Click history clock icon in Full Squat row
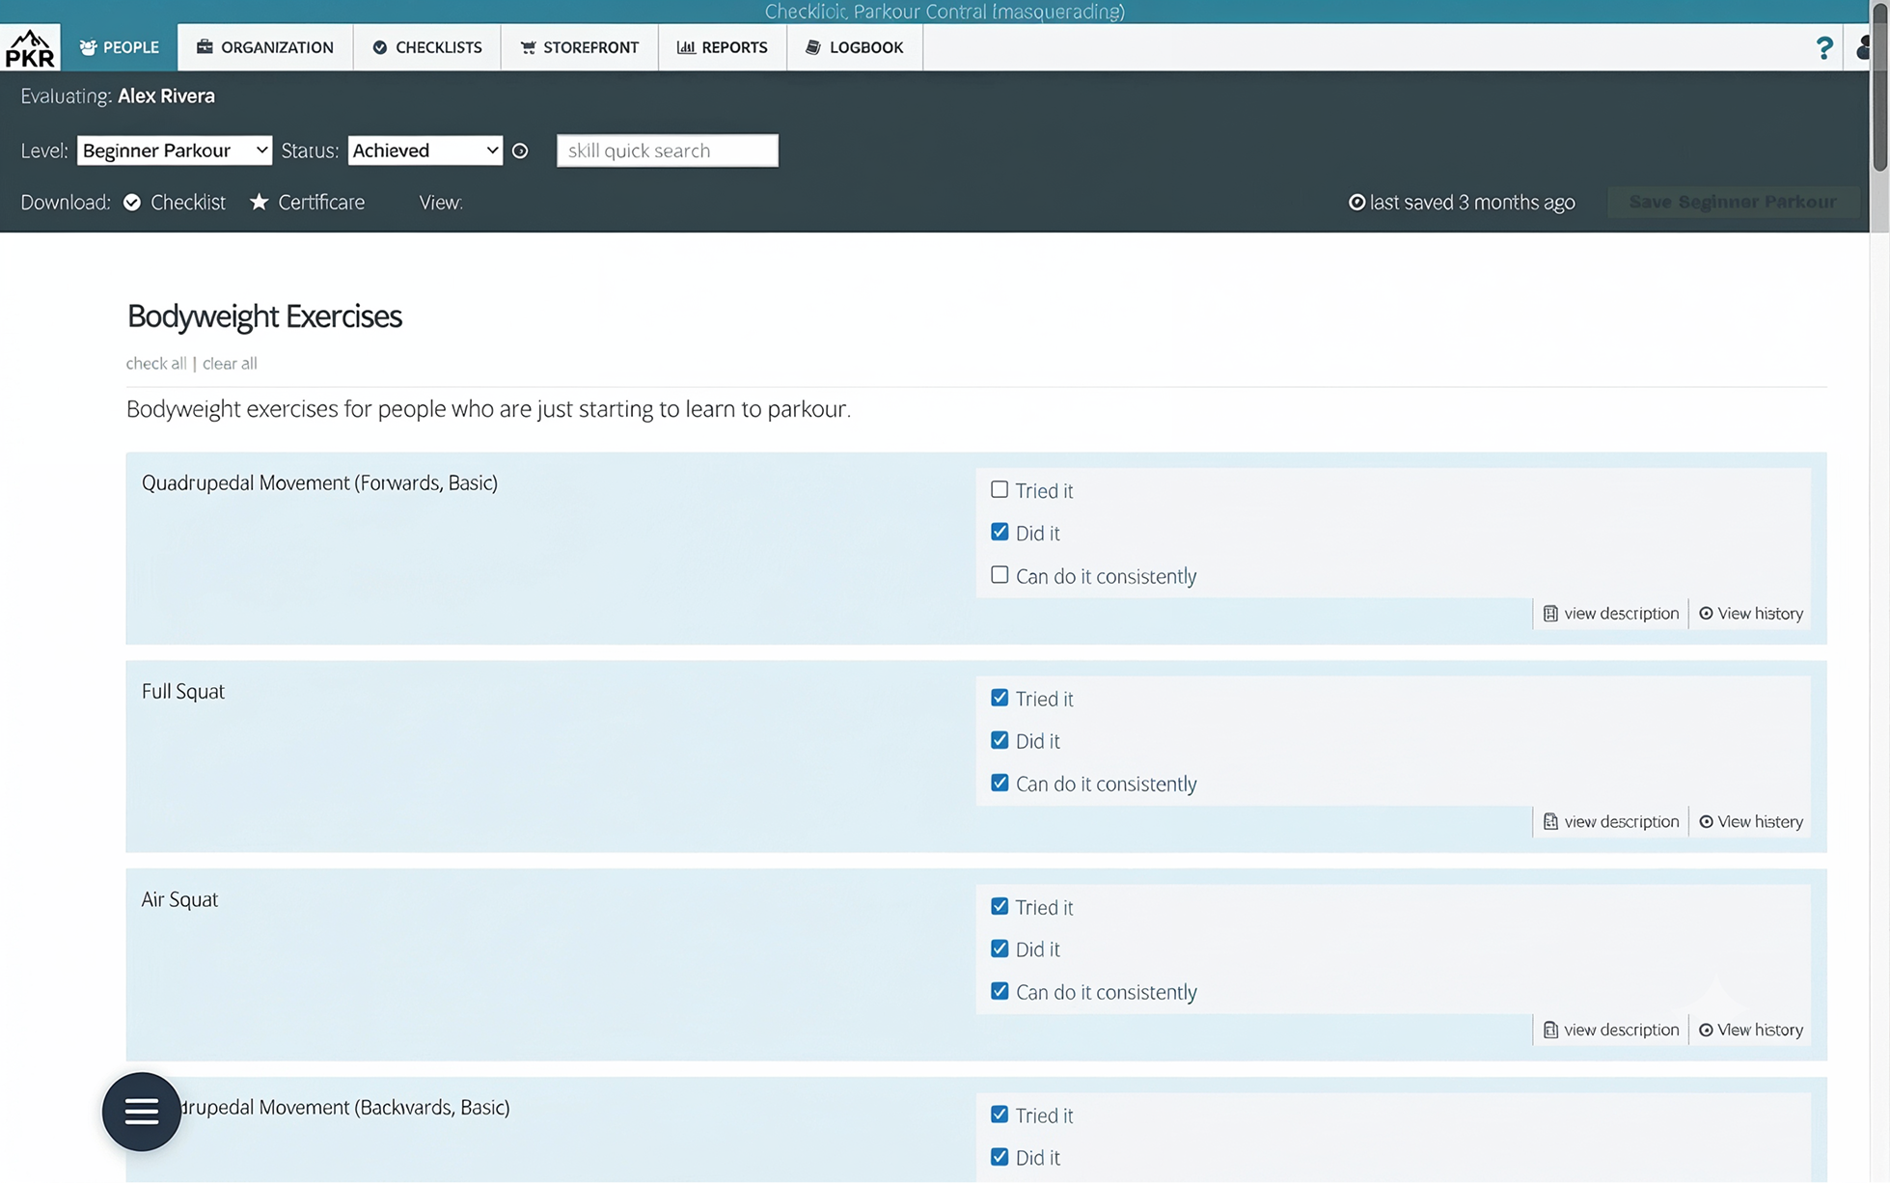The height and width of the screenshot is (1183, 1890). [x=1706, y=822]
